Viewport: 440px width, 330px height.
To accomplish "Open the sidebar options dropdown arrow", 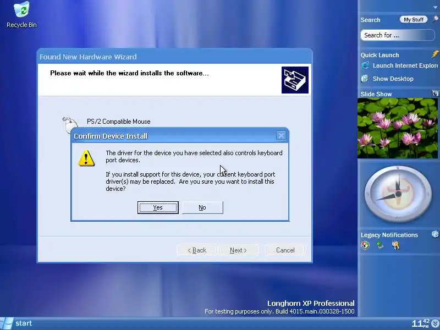I will (x=435, y=7).
